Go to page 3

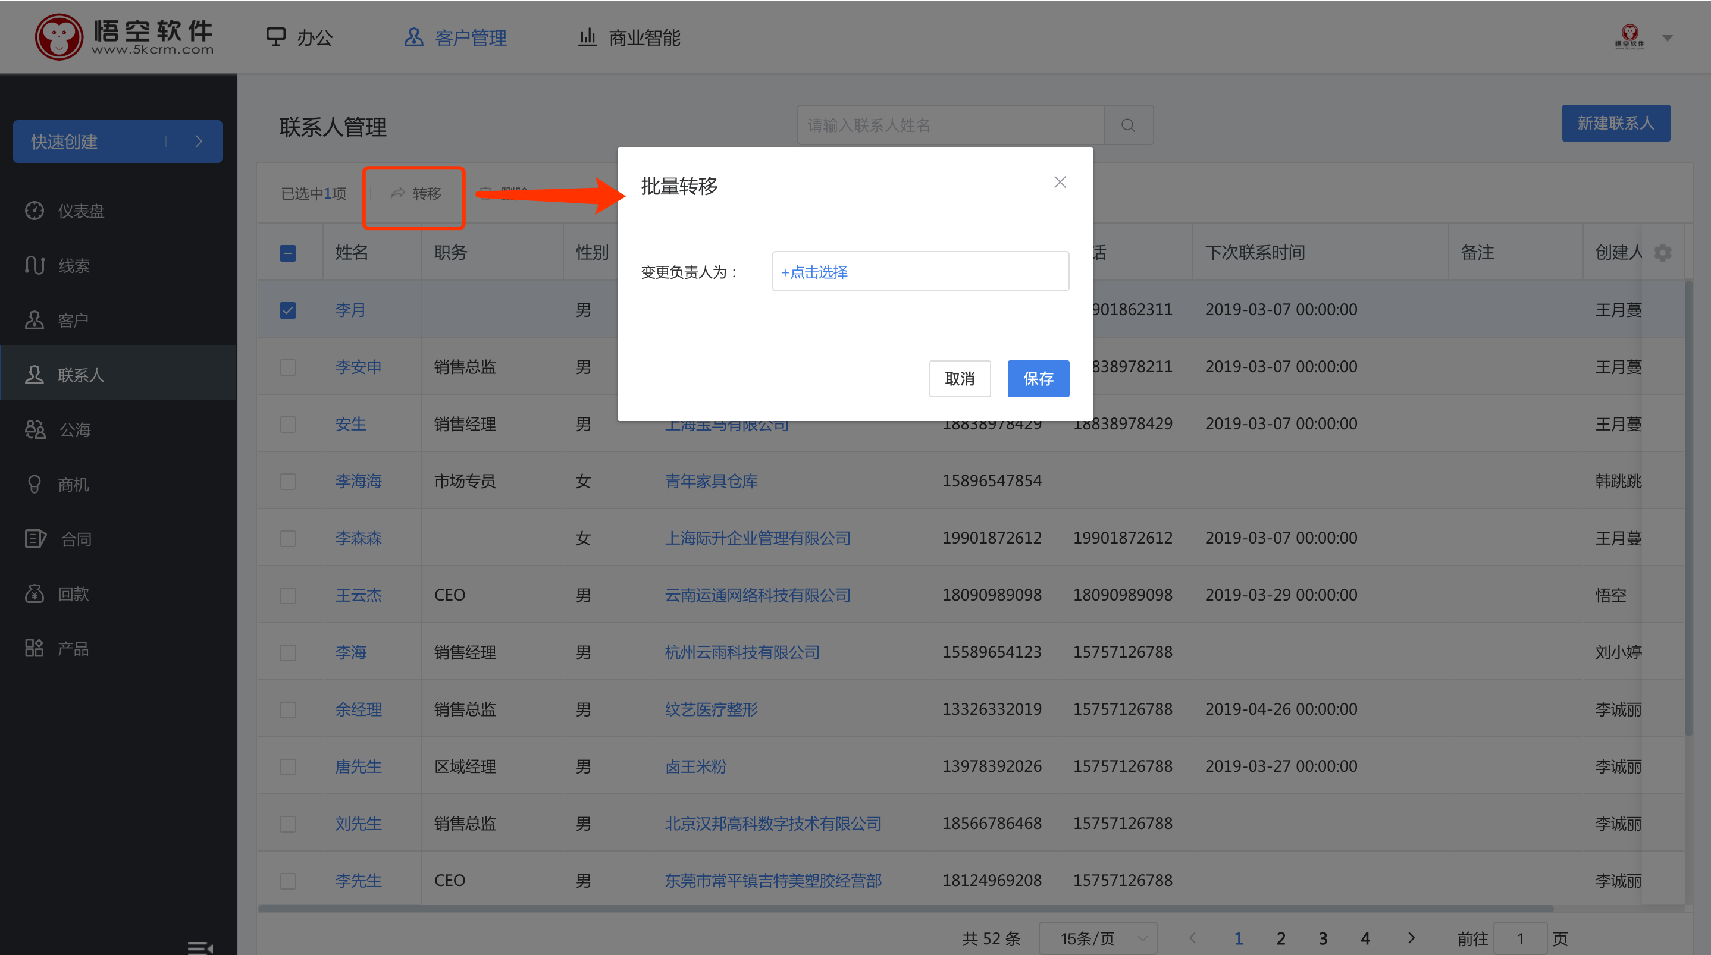click(x=1323, y=938)
